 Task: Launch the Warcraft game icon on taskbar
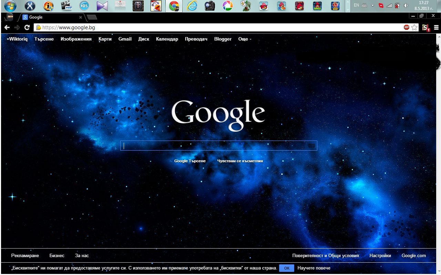click(138, 6)
